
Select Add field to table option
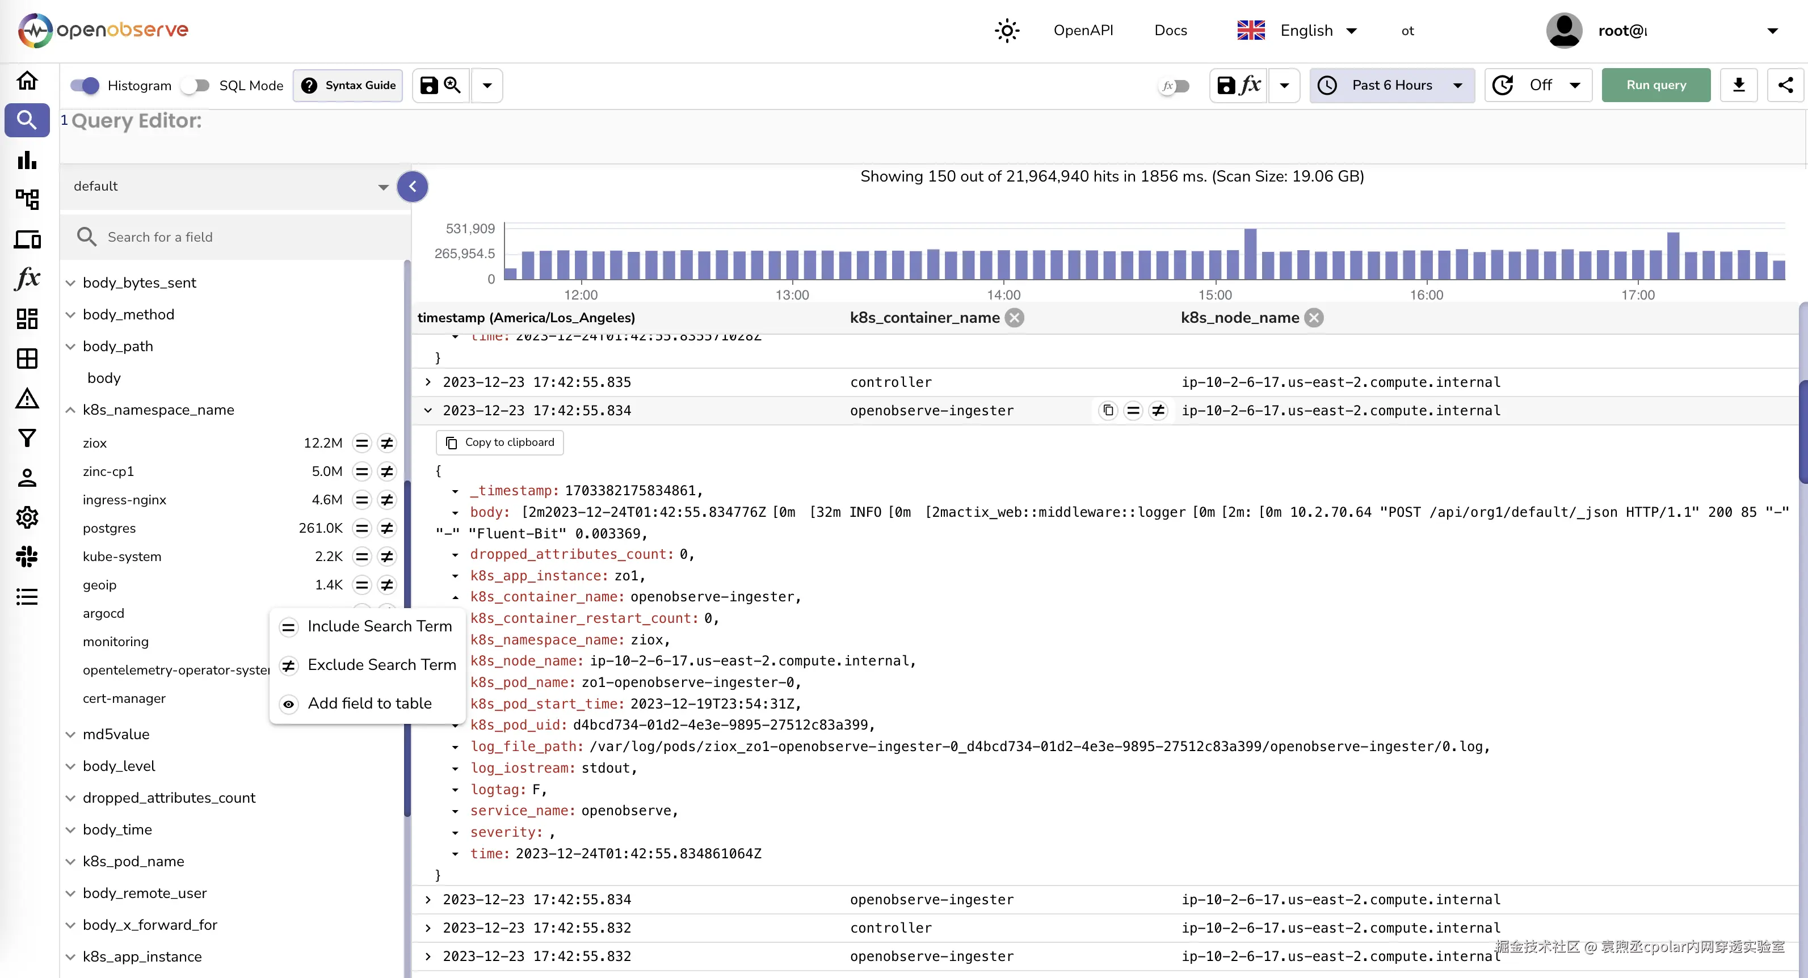click(x=369, y=703)
